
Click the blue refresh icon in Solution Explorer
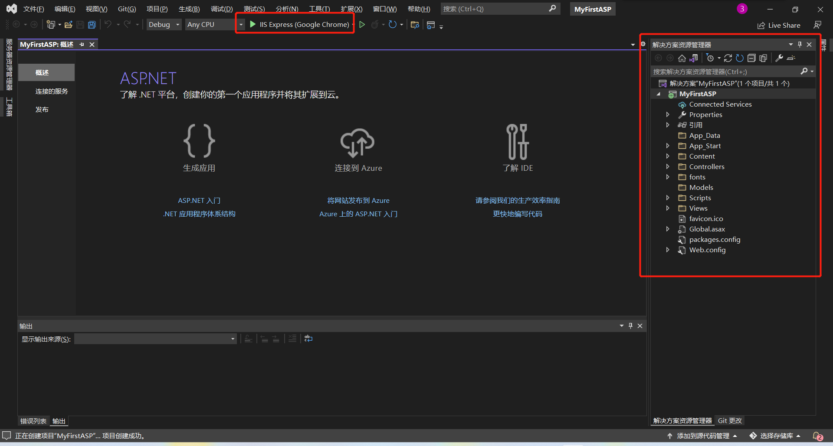pos(740,58)
